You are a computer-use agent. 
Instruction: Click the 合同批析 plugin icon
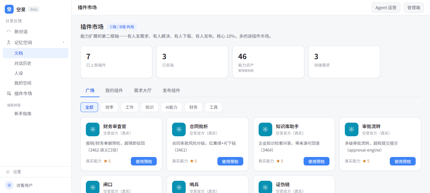point(179,129)
